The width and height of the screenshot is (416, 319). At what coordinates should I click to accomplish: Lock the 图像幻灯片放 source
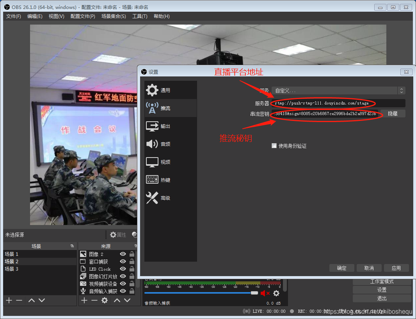132,276
